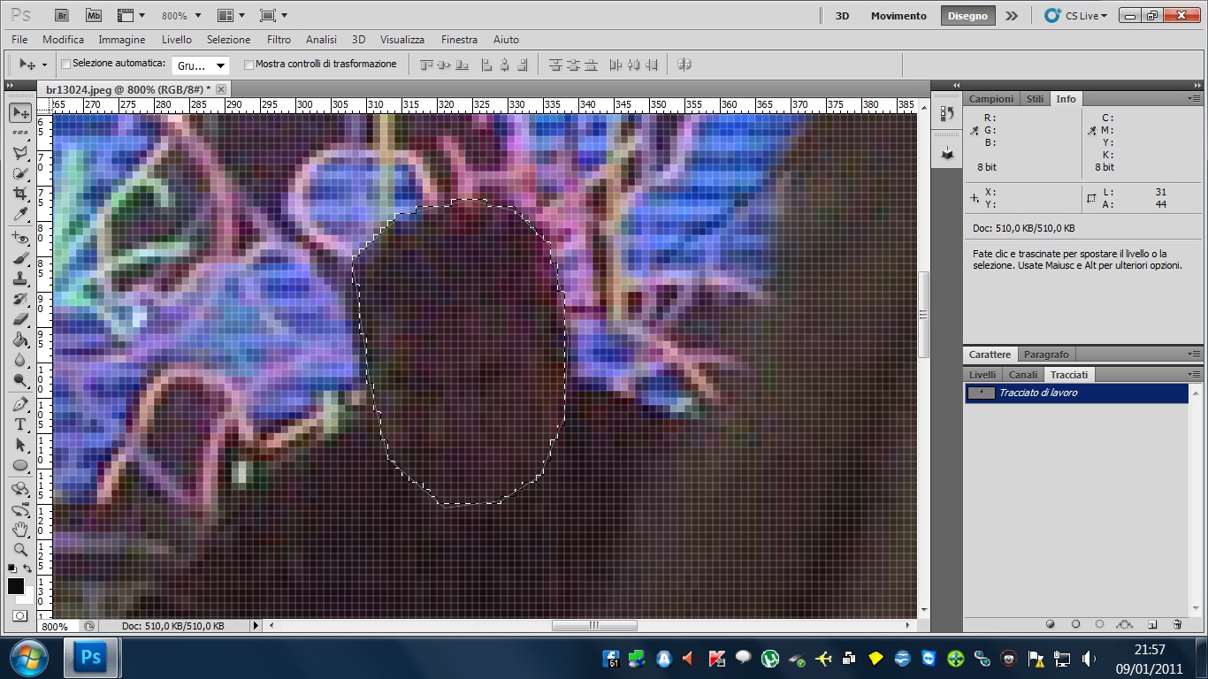
Task: Click the foreground color swatch
Action: pos(16,586)
